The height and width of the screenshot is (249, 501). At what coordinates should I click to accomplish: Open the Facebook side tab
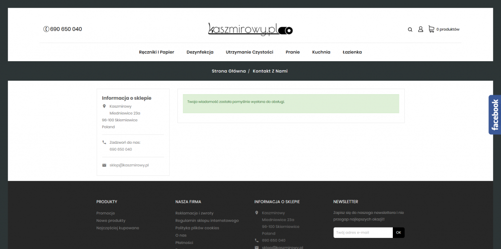(495, 114)
